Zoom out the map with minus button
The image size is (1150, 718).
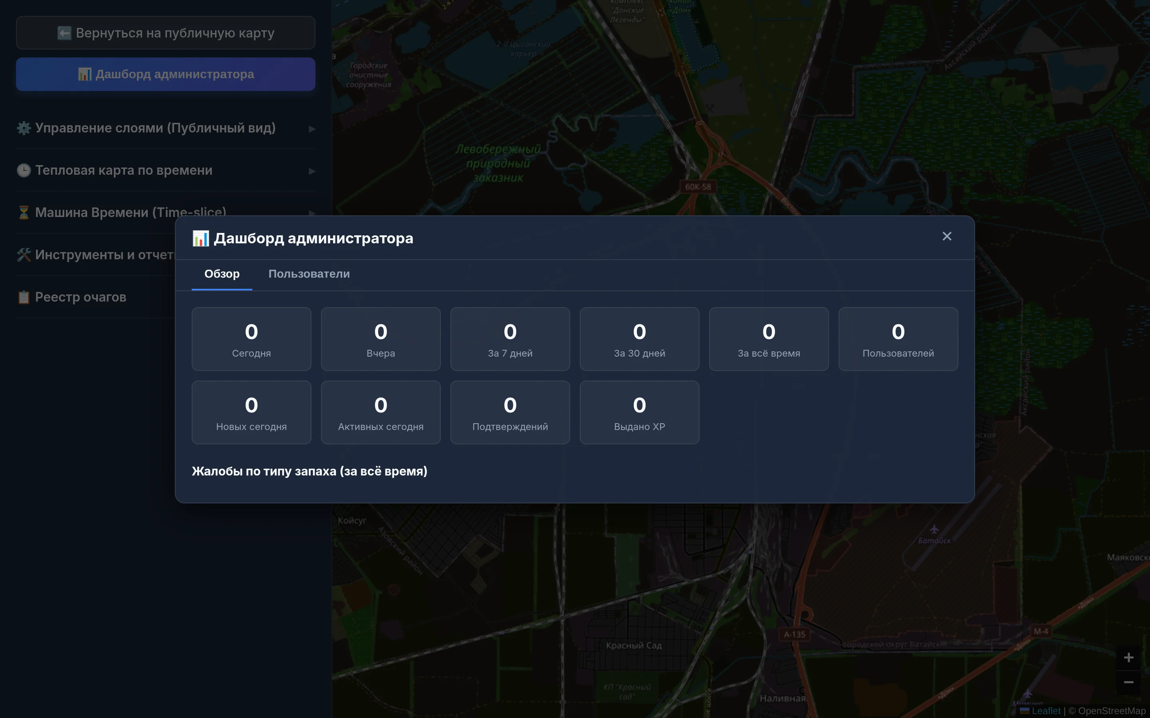click(1128, 682)
